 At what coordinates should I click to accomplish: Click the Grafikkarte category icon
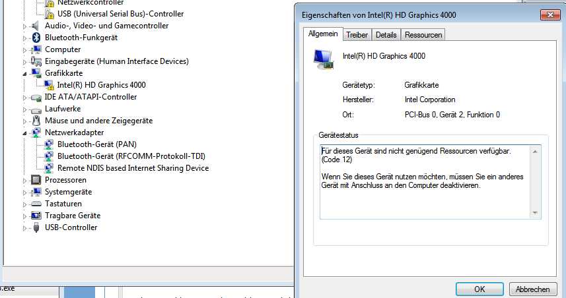click(x=36, y=73)
